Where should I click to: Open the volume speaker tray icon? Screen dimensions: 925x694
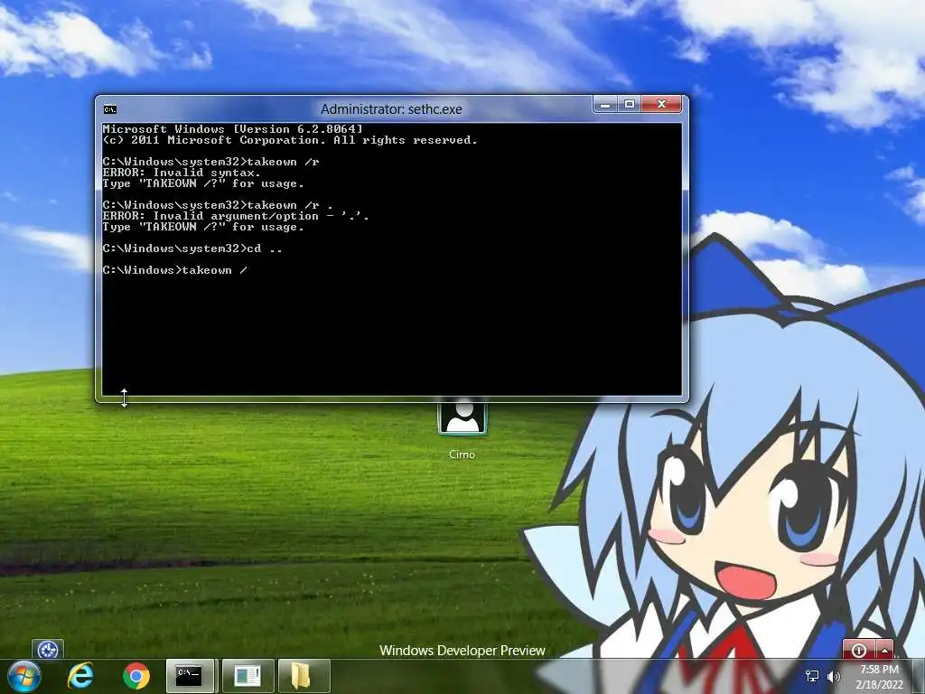[834, 676]
